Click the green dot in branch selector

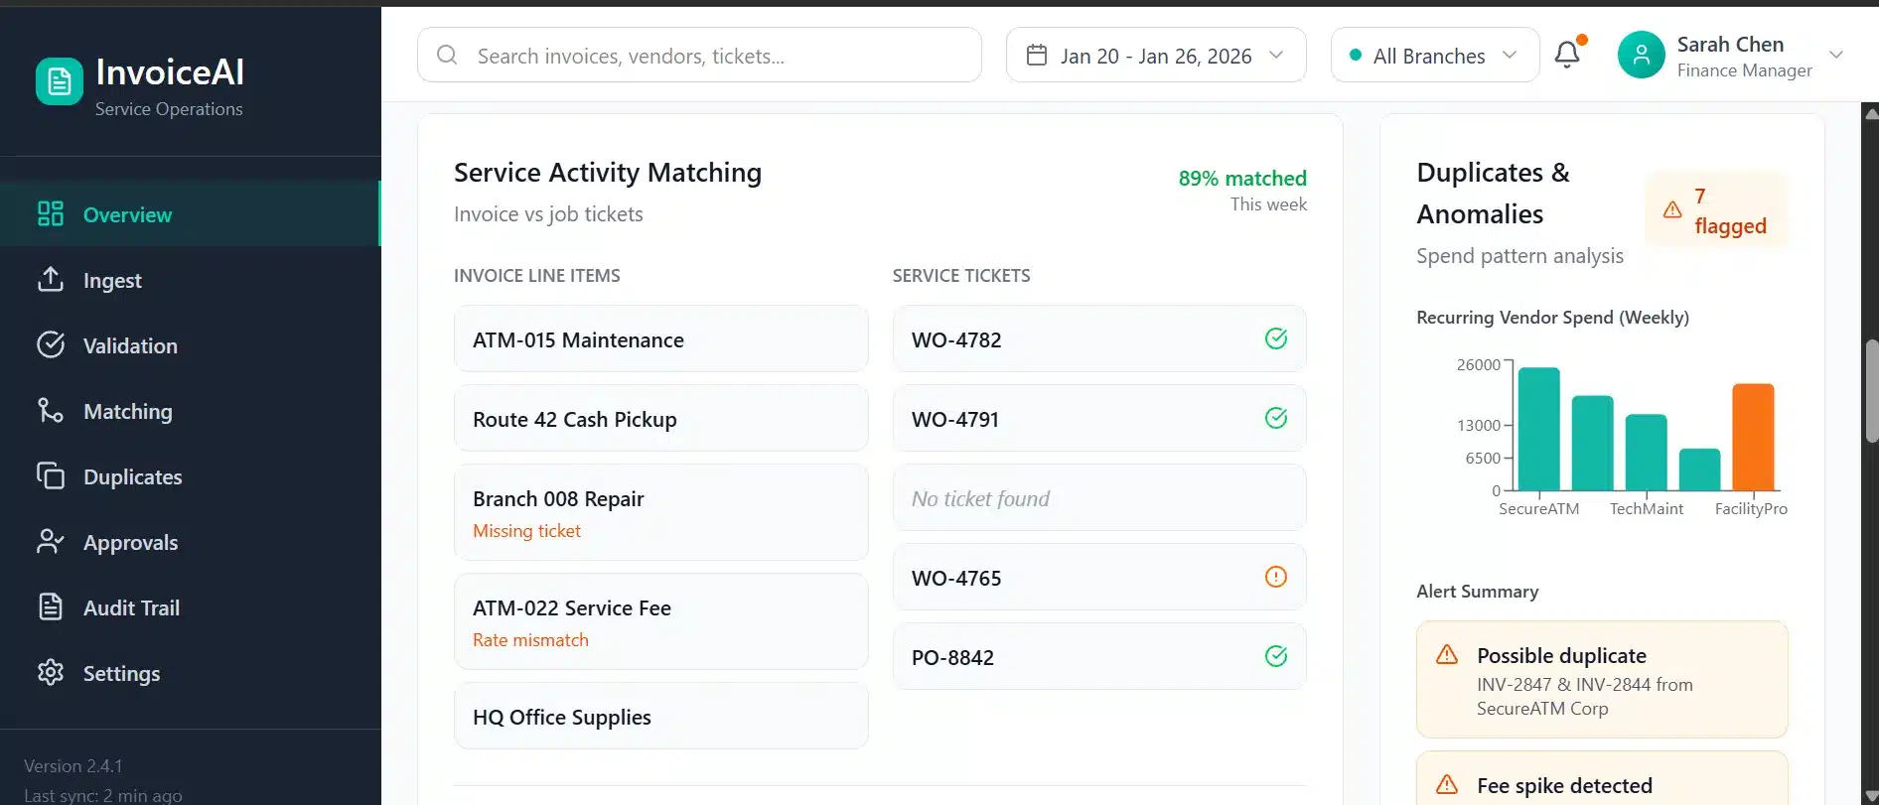(1356, 56)
